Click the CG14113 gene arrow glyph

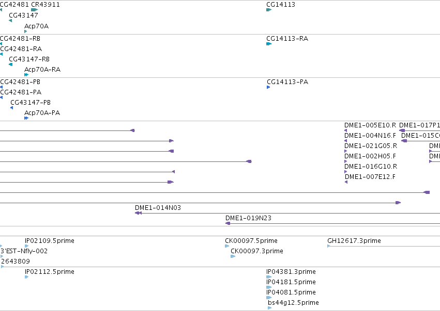(x=269, y=10)
